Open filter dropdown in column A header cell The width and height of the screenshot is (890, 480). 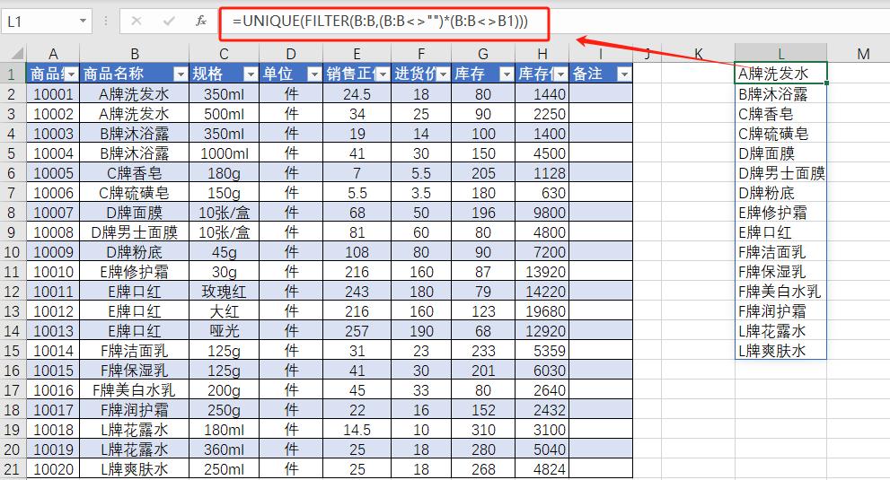pyautogui.click(x=71, y=74)
